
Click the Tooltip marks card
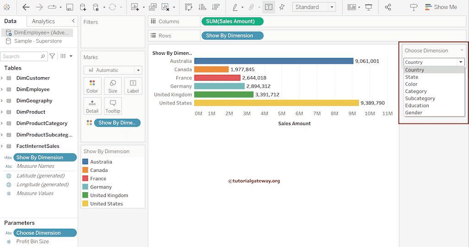click(x=113, y=106)
